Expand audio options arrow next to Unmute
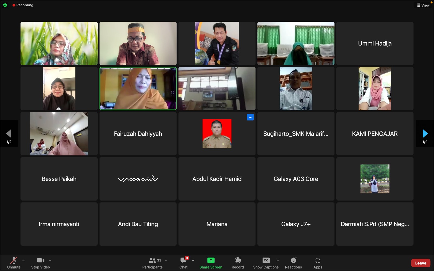 (24, 260)
